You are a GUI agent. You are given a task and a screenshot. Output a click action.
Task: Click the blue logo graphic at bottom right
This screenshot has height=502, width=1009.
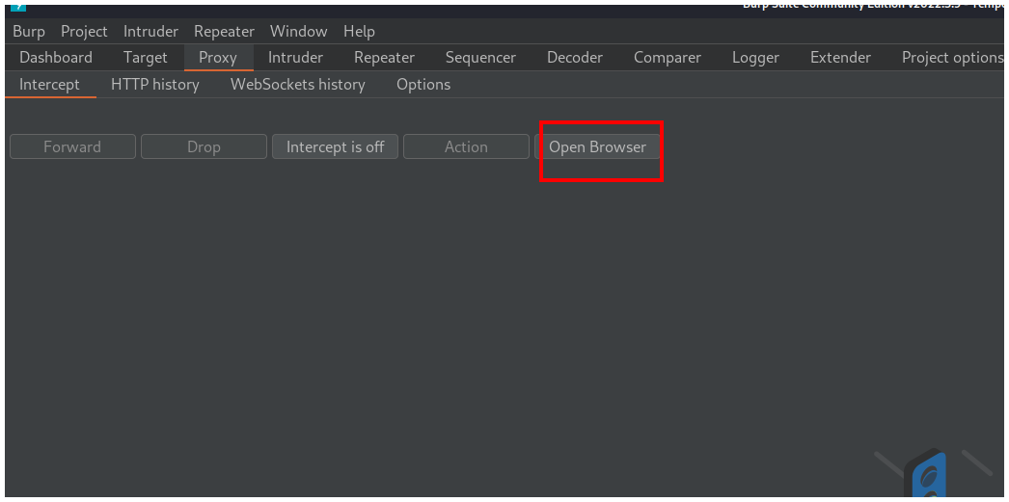[x=932, y=476]
